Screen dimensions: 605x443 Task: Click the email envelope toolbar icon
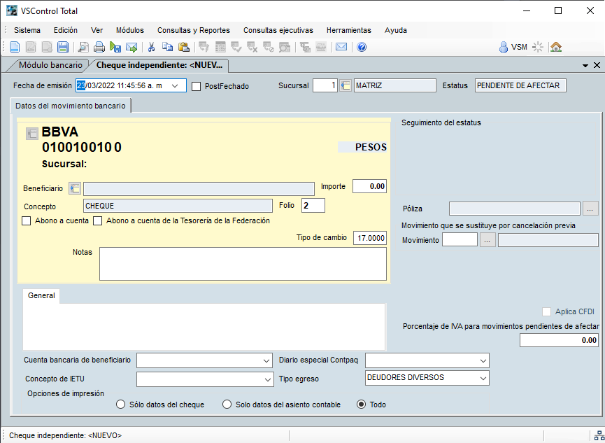[341, 48]
